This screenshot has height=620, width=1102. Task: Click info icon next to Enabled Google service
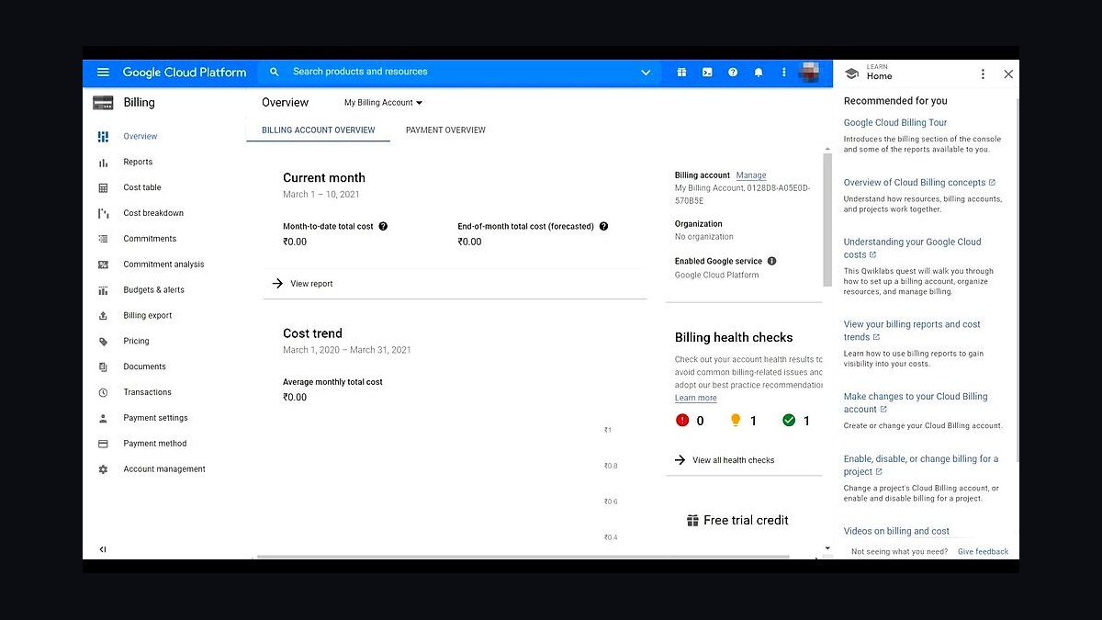[x=771, y=261]
